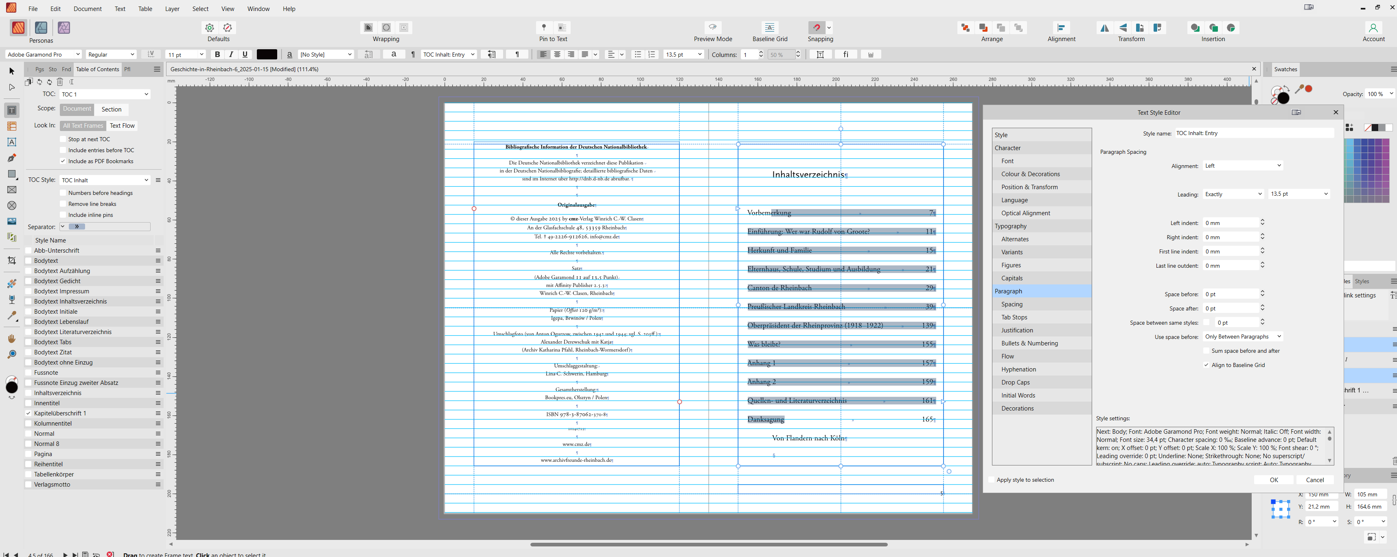Toggle Italic formatting
This screenshot has height=557, width=1397.
(x=232, y=54)
